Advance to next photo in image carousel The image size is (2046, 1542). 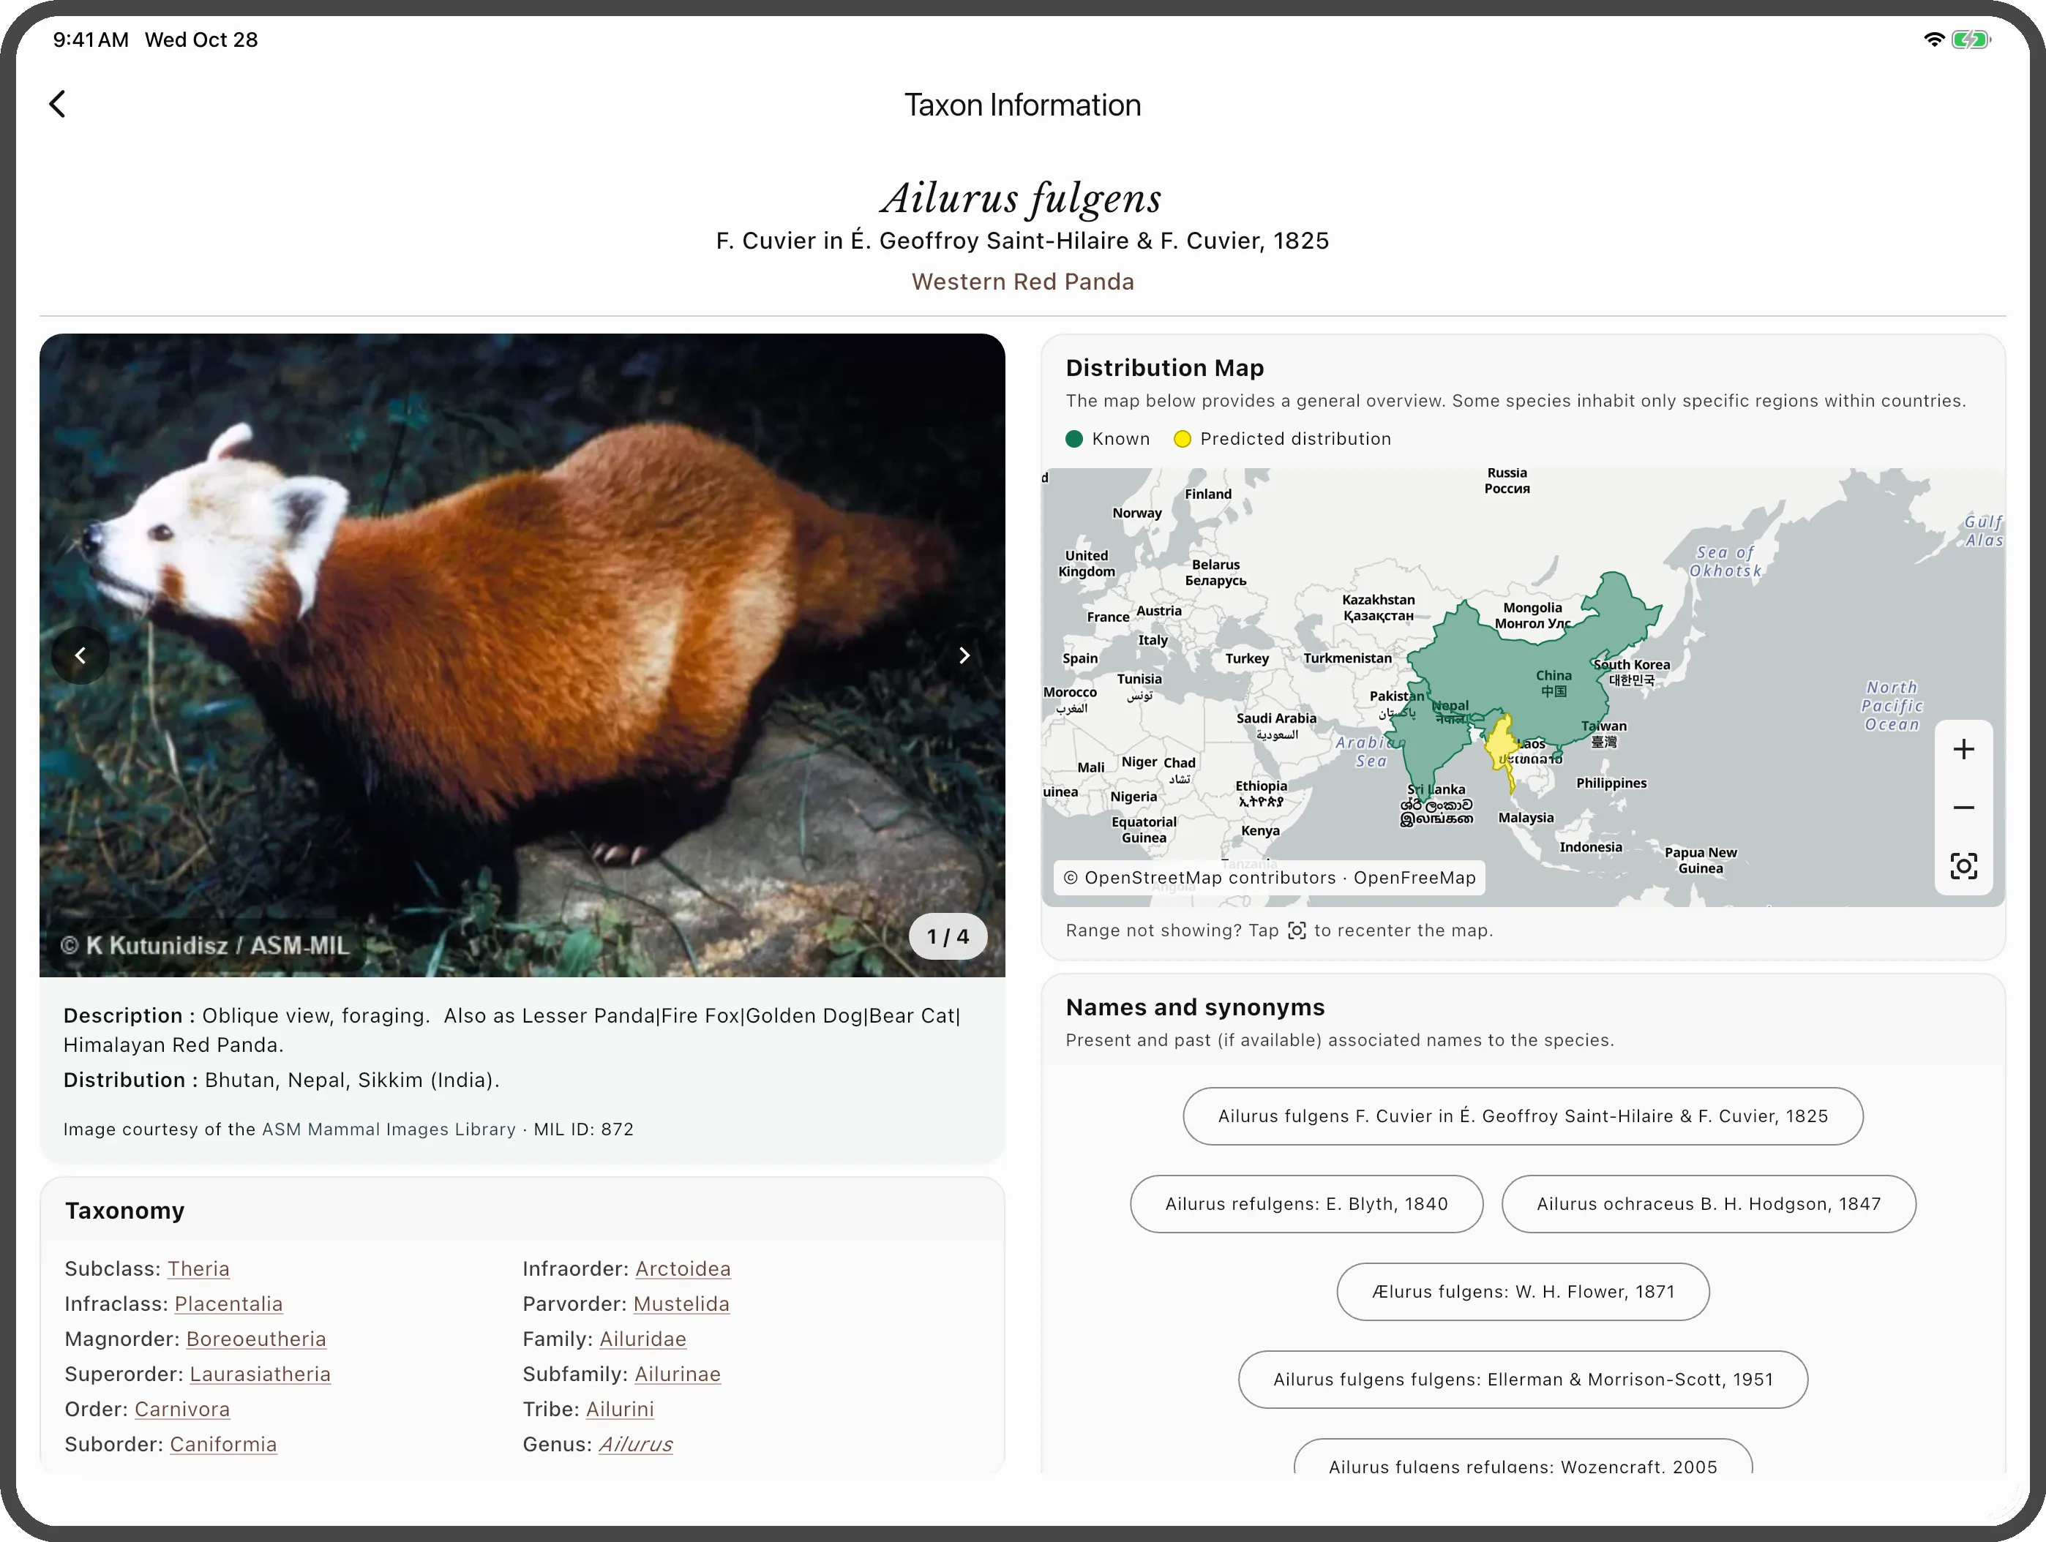(964, 655)
